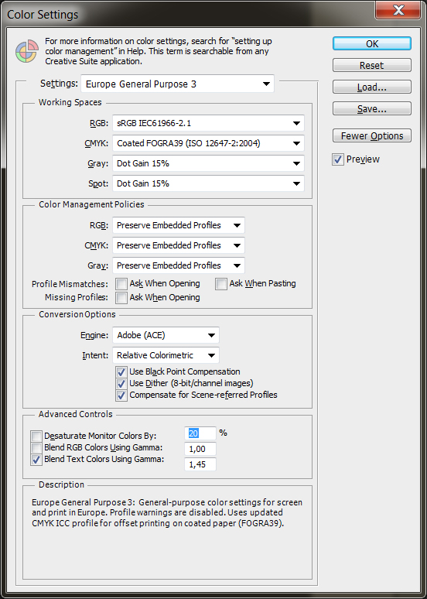Open the CMYK working space dropdown
This screenshot has width=427, height=599.
[208, 143]
